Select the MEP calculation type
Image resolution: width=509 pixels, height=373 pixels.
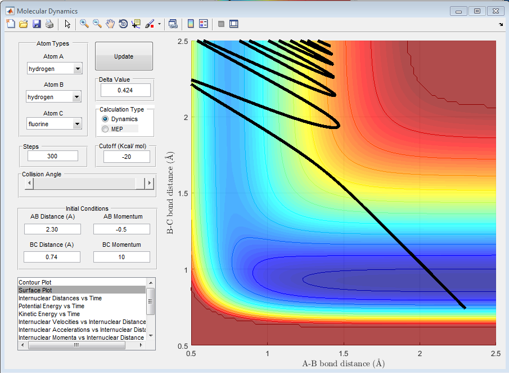click(105, 129)
